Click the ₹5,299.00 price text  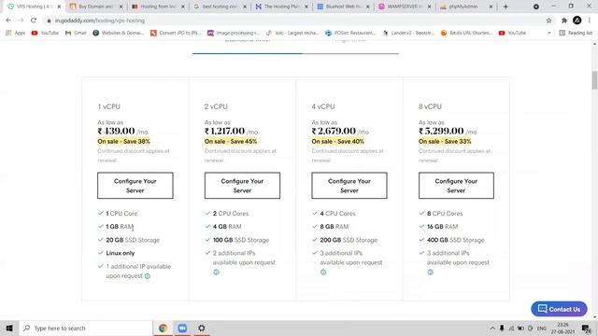(441, 131)
